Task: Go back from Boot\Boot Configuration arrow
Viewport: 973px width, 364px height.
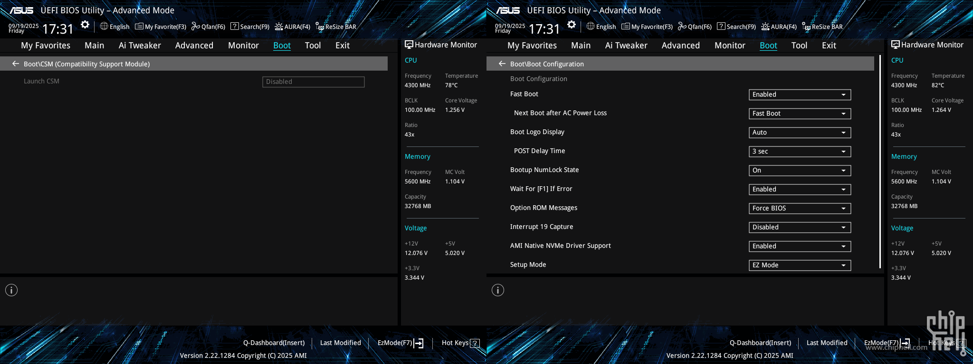Action: [502, 64]
